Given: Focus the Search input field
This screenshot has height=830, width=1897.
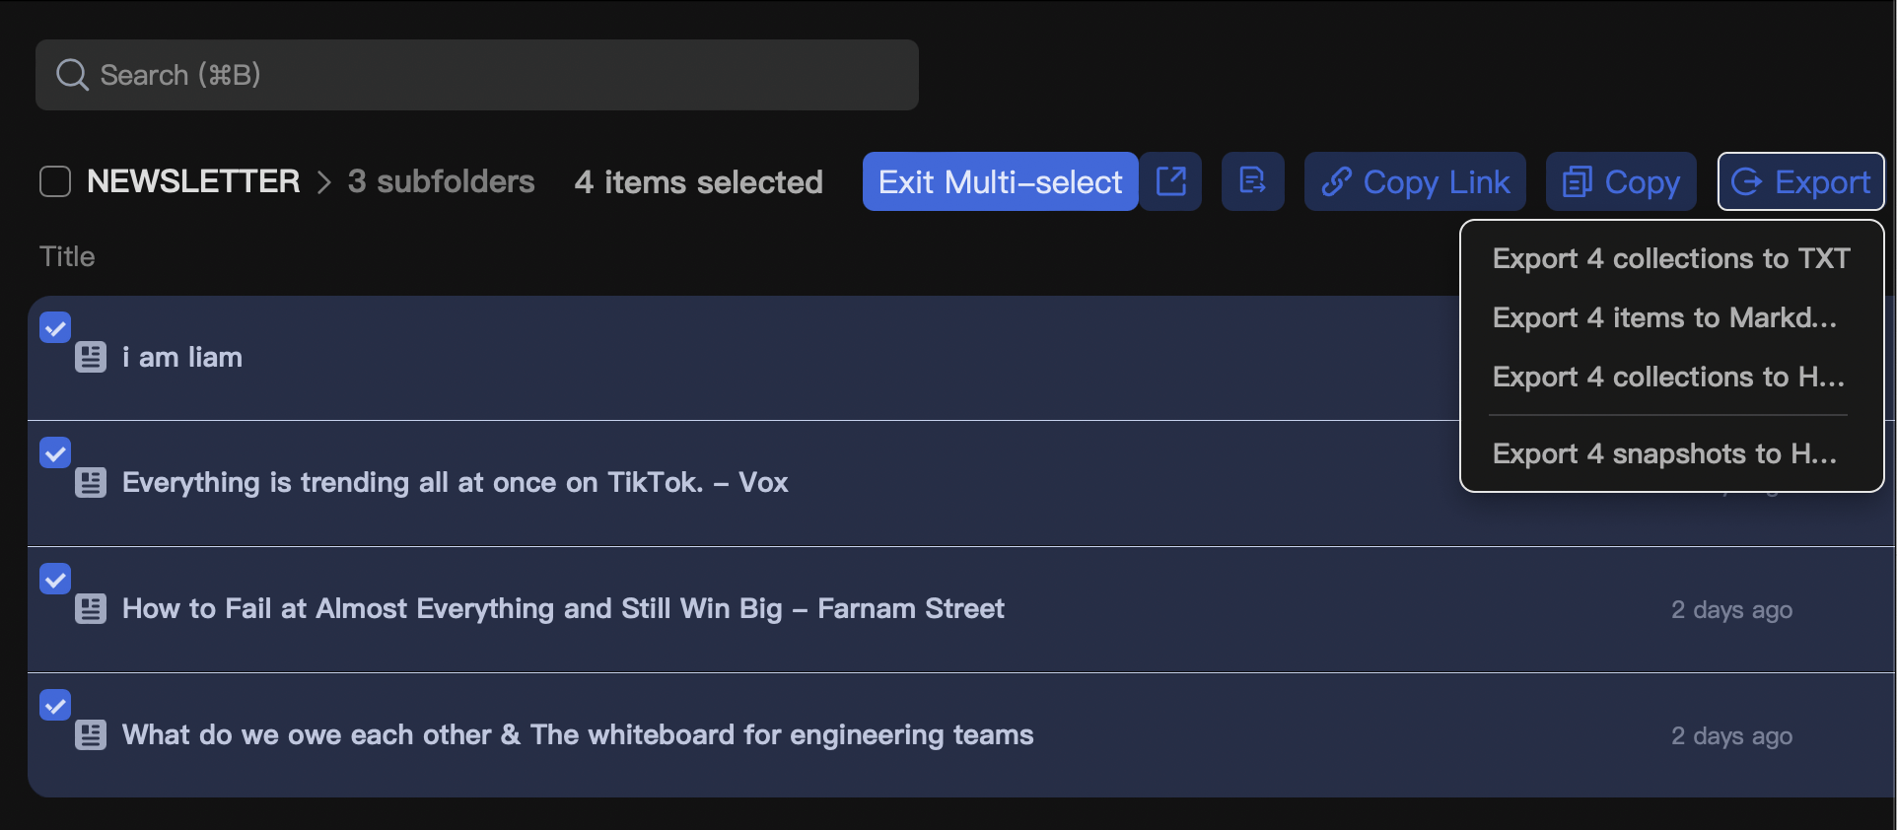Looking at the screenshot, I should [x=477, y=75].
